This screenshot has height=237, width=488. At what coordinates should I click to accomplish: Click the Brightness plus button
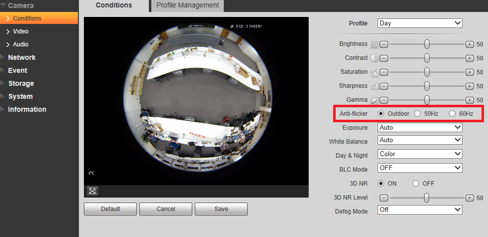pyautogui.click(x=470, y=44)
